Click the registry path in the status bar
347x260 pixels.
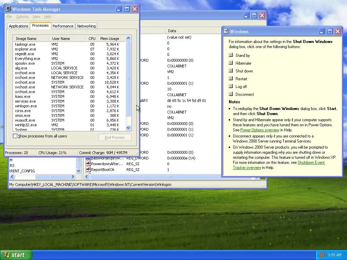(x=90, y=185)
